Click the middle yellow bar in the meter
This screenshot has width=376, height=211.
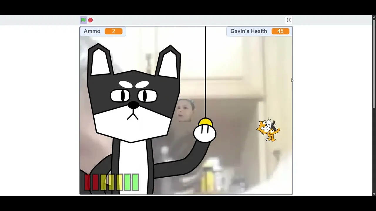pos(111,182)
